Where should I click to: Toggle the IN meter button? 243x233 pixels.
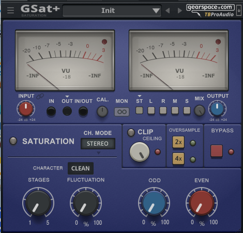pyautogui.click(x=51, y=111)
